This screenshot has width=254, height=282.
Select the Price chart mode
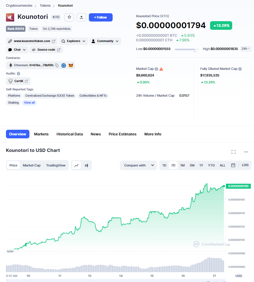click(x=13, y=165)
